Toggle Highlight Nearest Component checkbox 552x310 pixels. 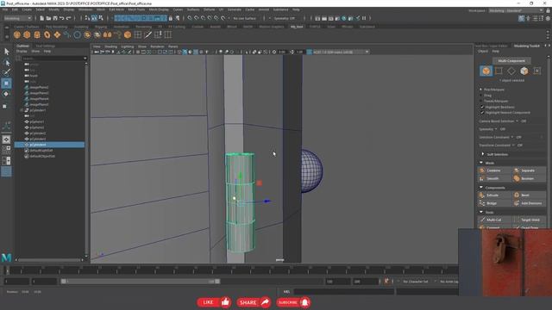click(482, 113)
